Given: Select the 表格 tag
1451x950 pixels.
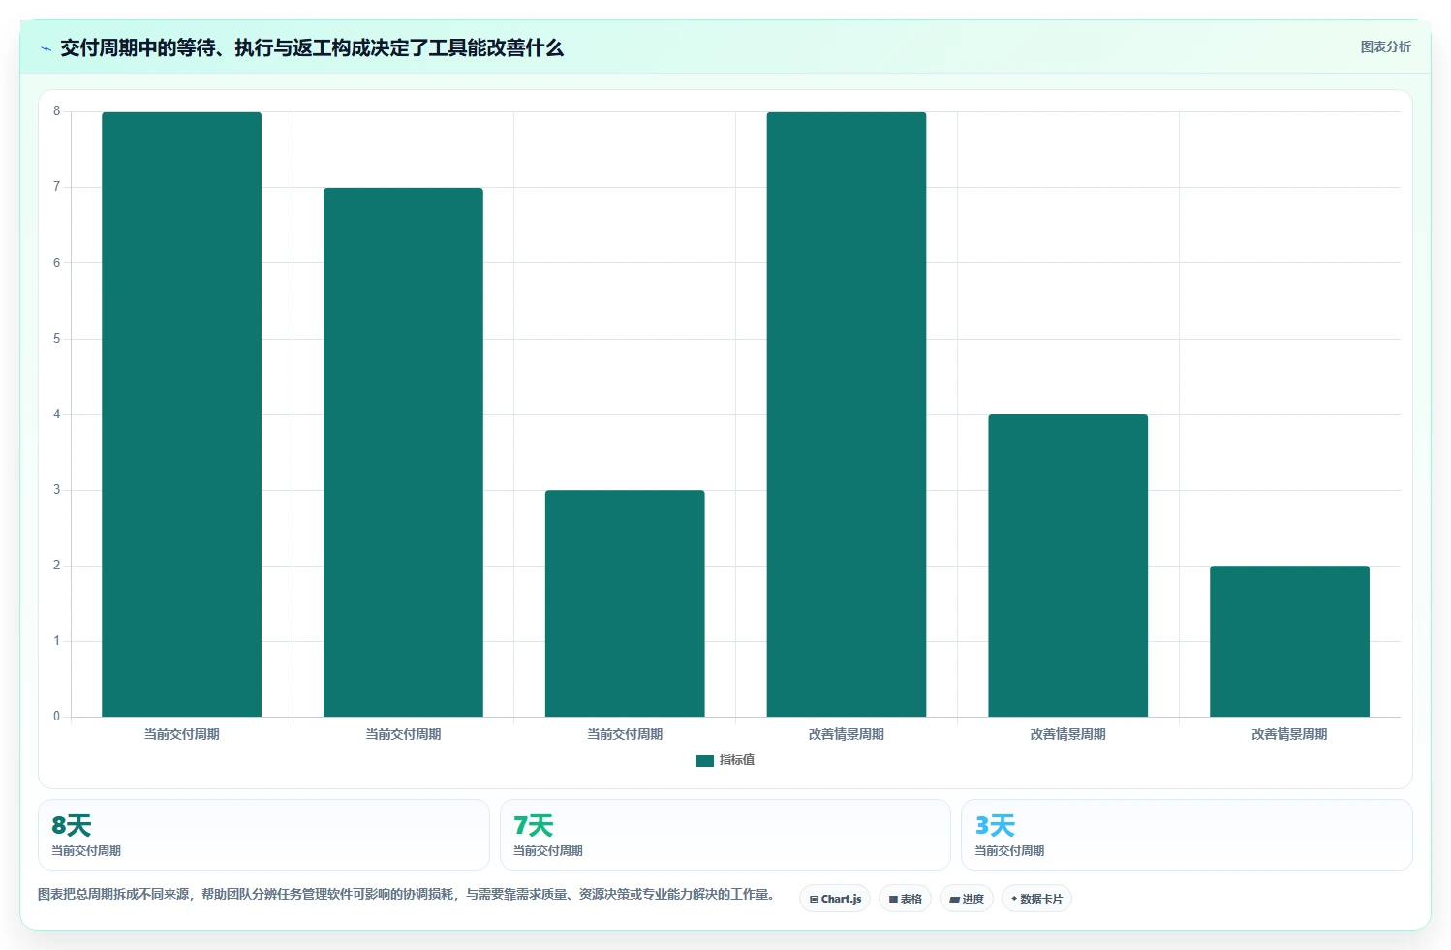Looking at the screenshot, I should [x=905, y=899].
